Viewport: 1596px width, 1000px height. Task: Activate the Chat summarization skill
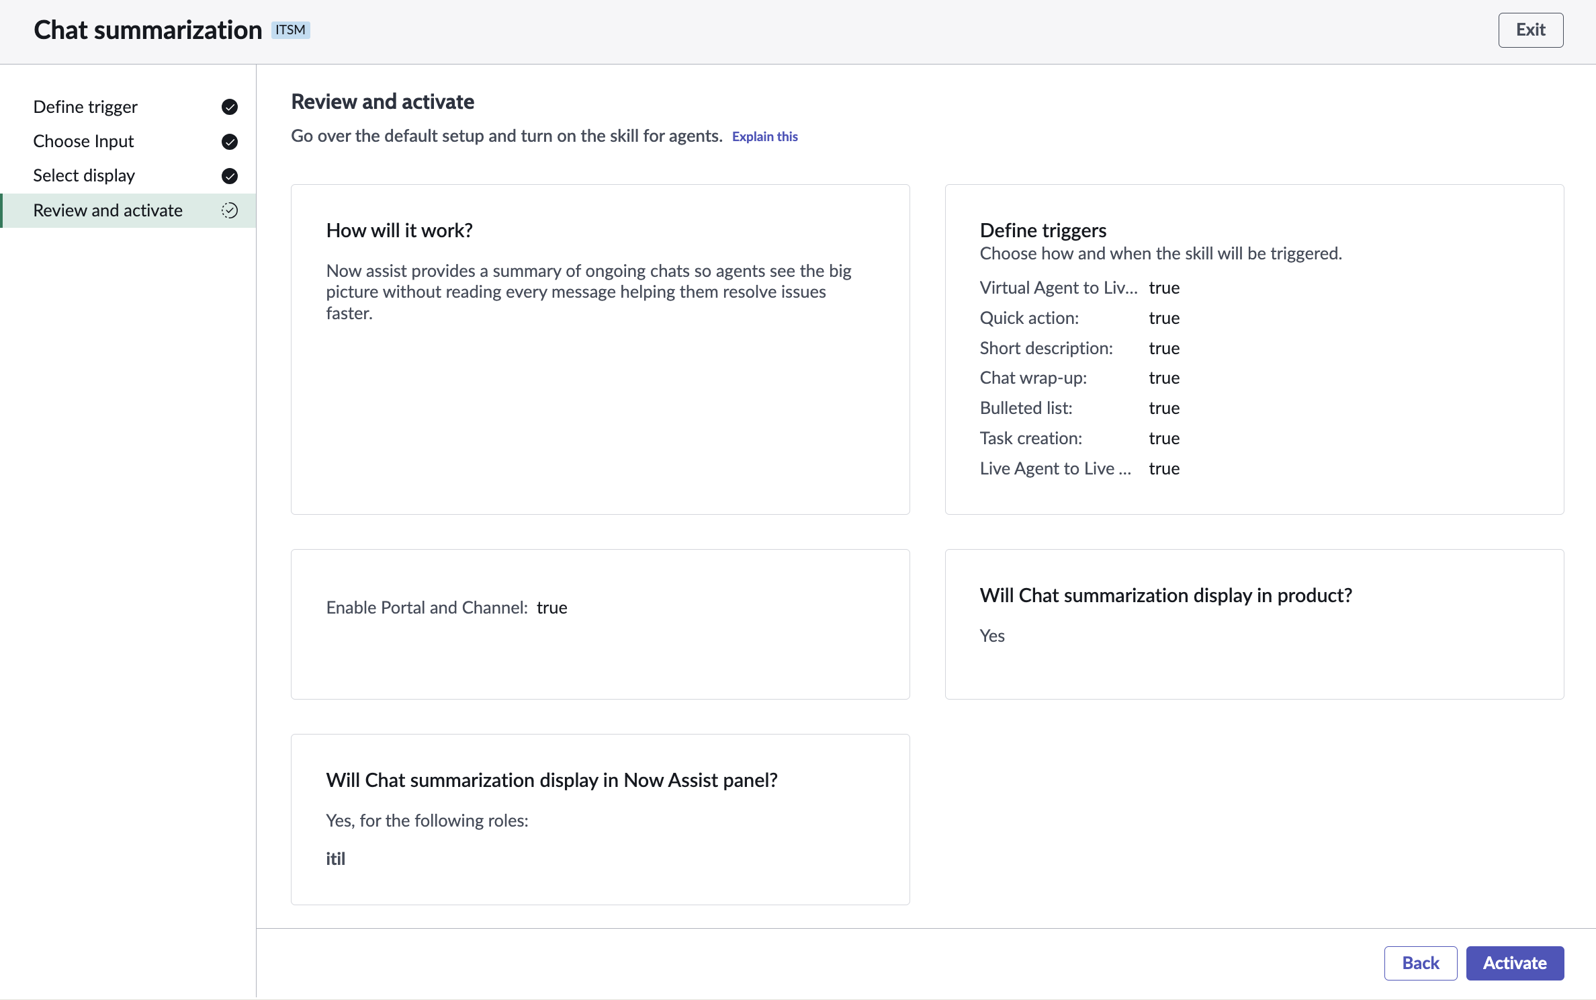(x=1515, y=963)
